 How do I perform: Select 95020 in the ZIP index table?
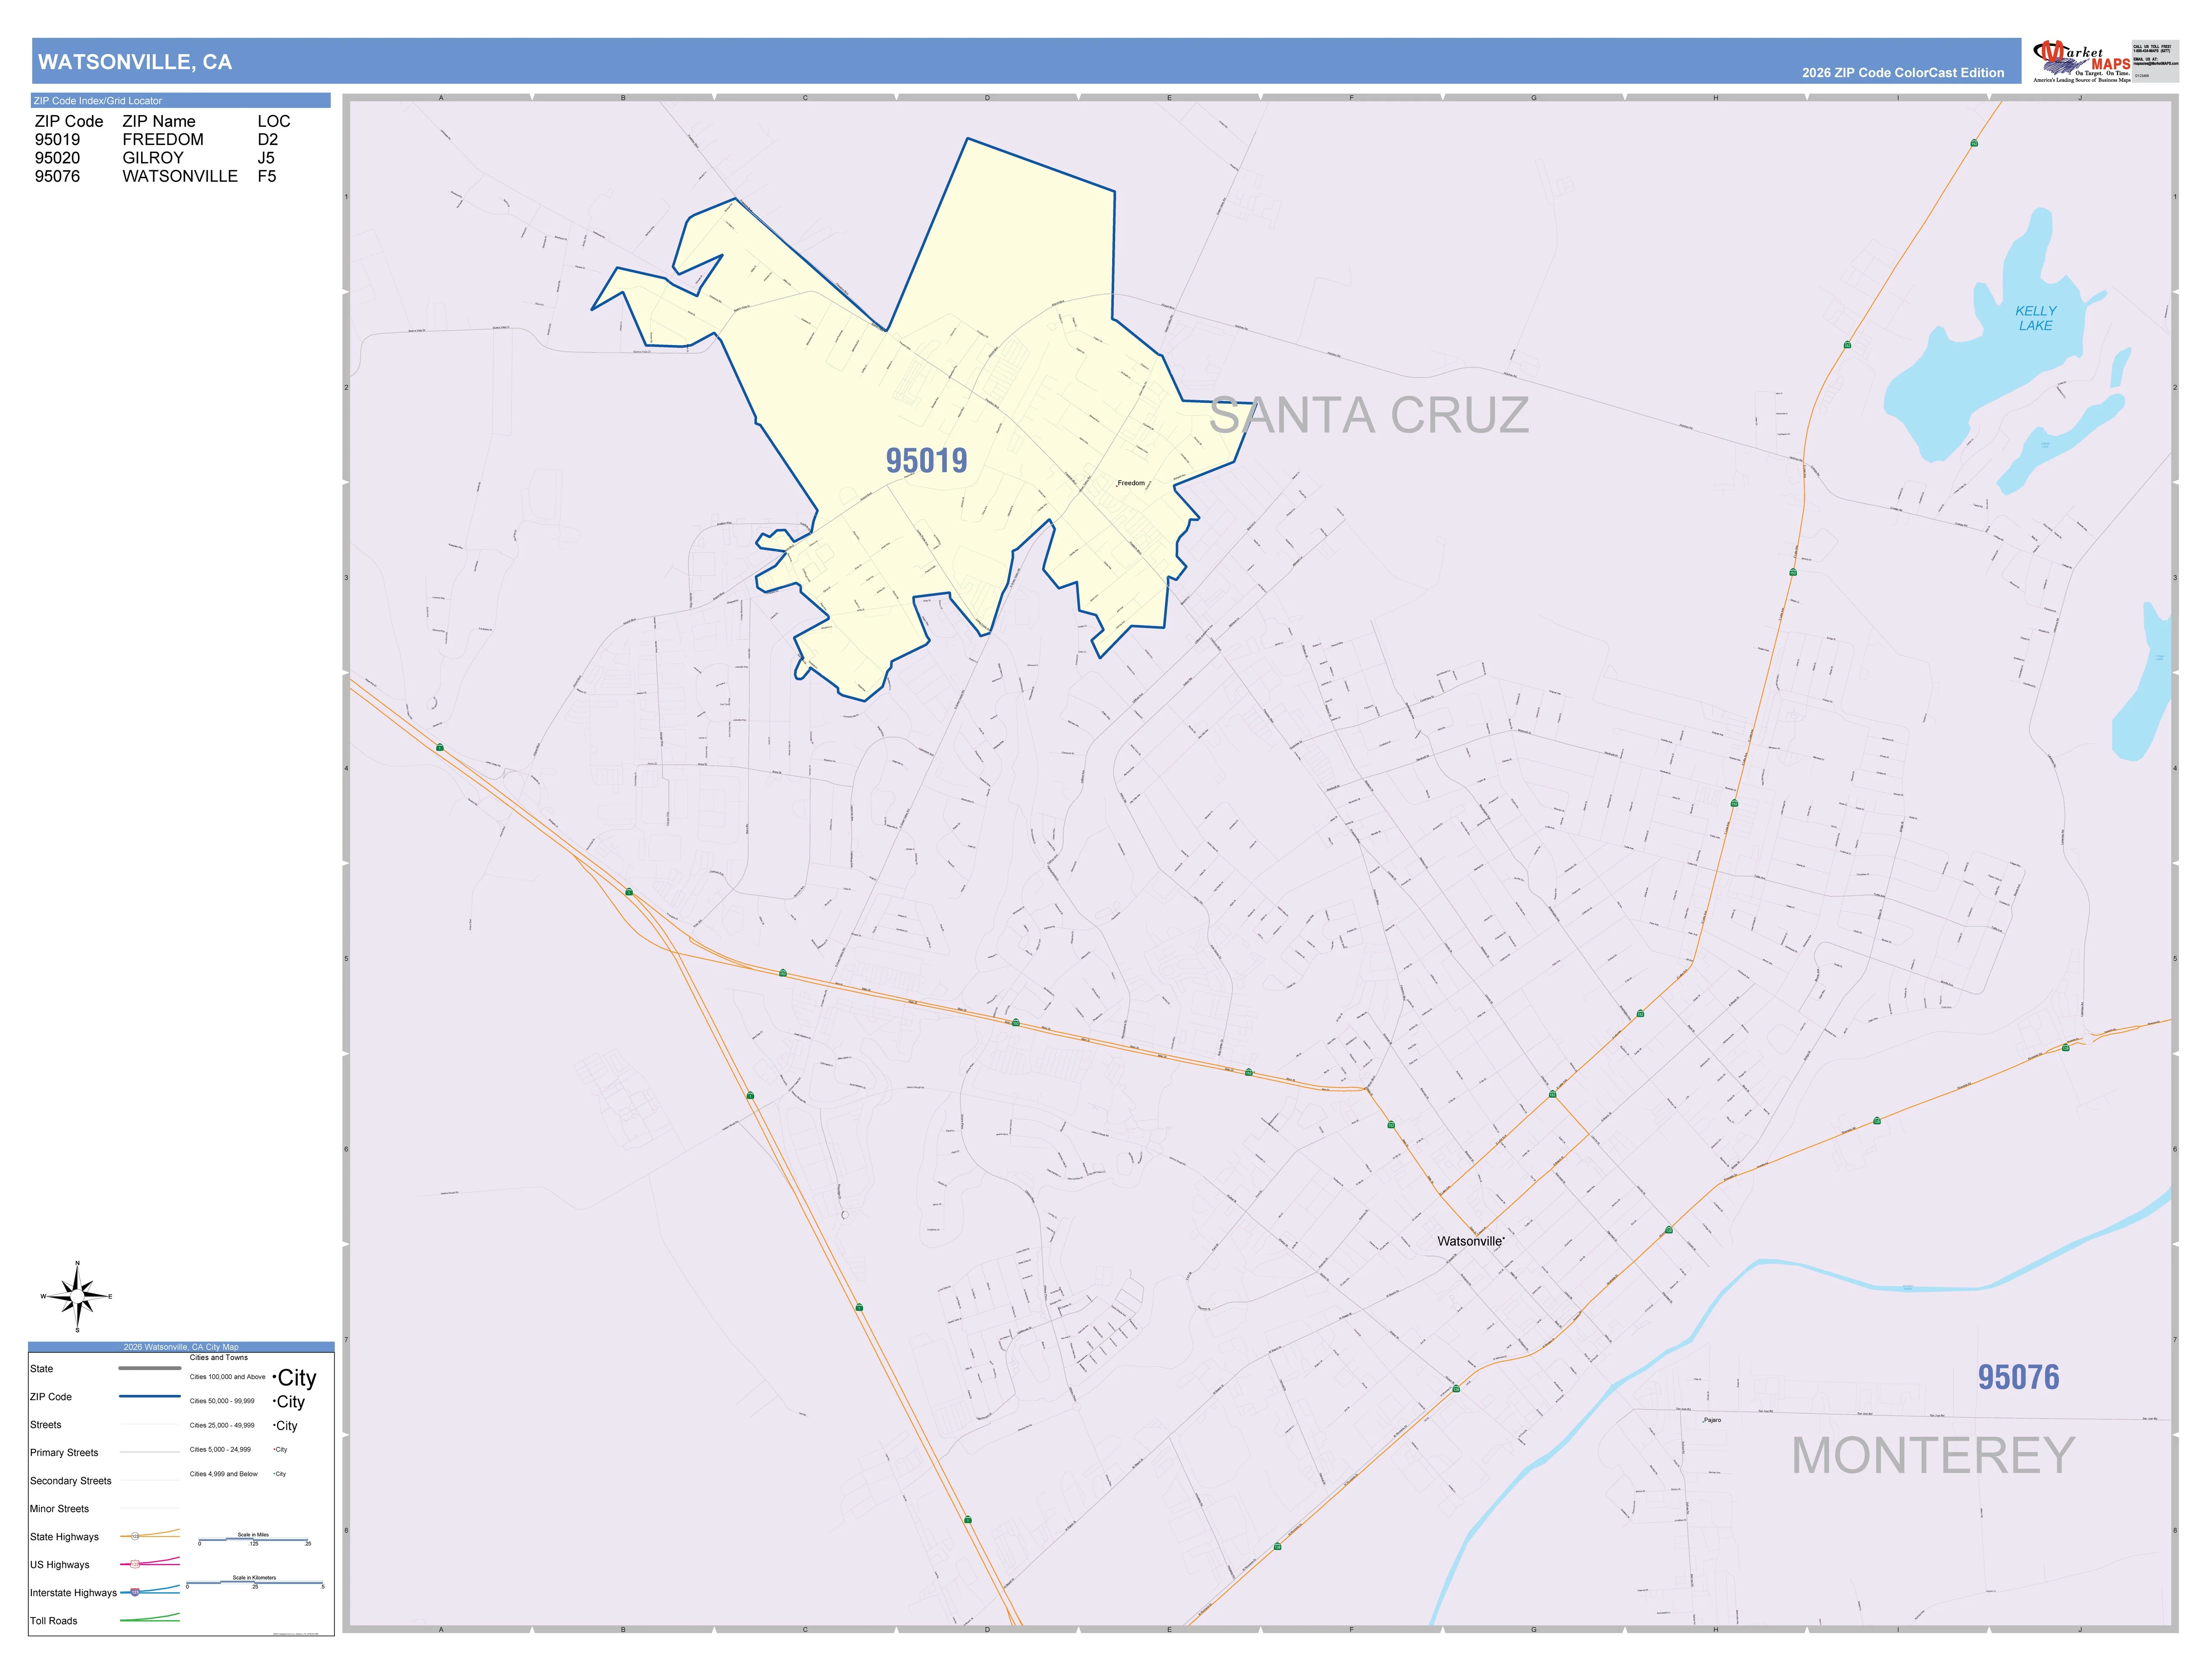point(57,158)
